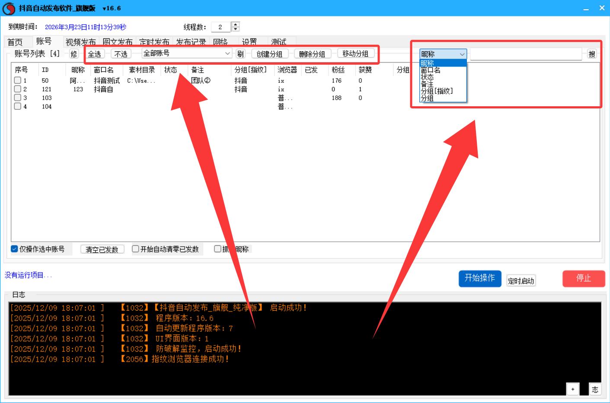The height and width of the screenshot is (403, 610).
Task: Choose 分组[指纹] option in dropdown list
Action: 437,91
